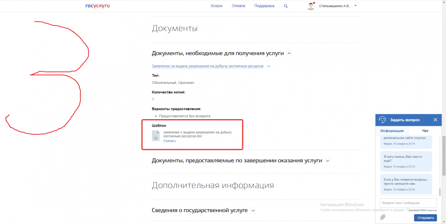
Task: Click the Скачать template download link
Action: [169, 141]
